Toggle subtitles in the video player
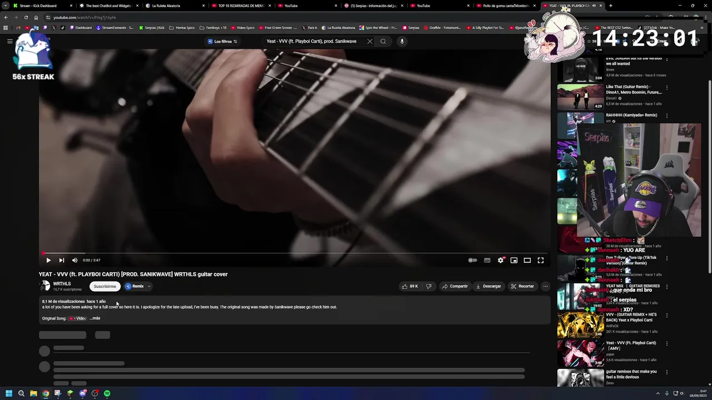712x400 pixels. pos(487,260)
